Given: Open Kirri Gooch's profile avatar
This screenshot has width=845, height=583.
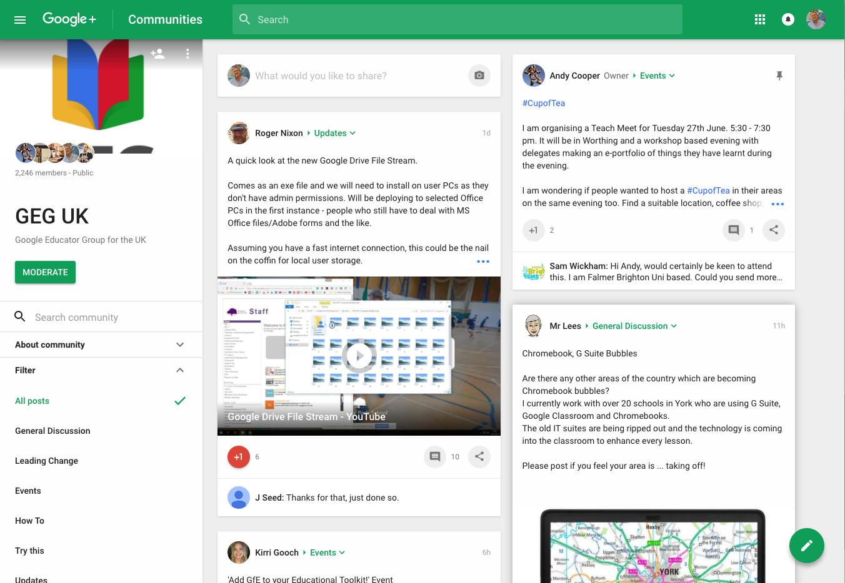Looking at the screenshot, I should [239, 552].
